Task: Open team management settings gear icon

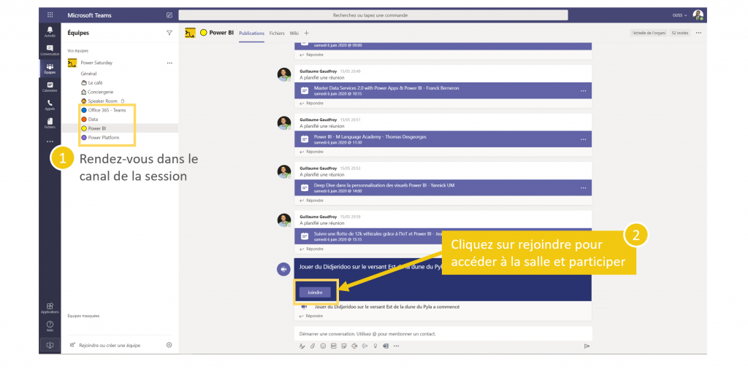Action: (169, 345)
